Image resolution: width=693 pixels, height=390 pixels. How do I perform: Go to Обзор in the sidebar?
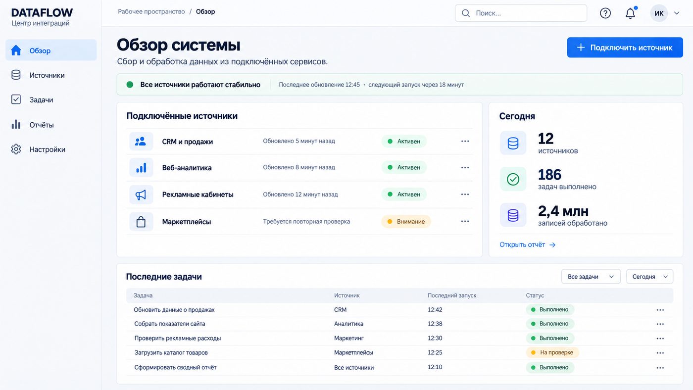pyautogui.click(x=51, y=50)
